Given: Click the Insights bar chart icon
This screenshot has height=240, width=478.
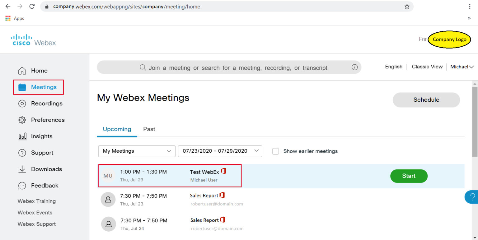Looking at the screenshot, I should click(22, 136).
